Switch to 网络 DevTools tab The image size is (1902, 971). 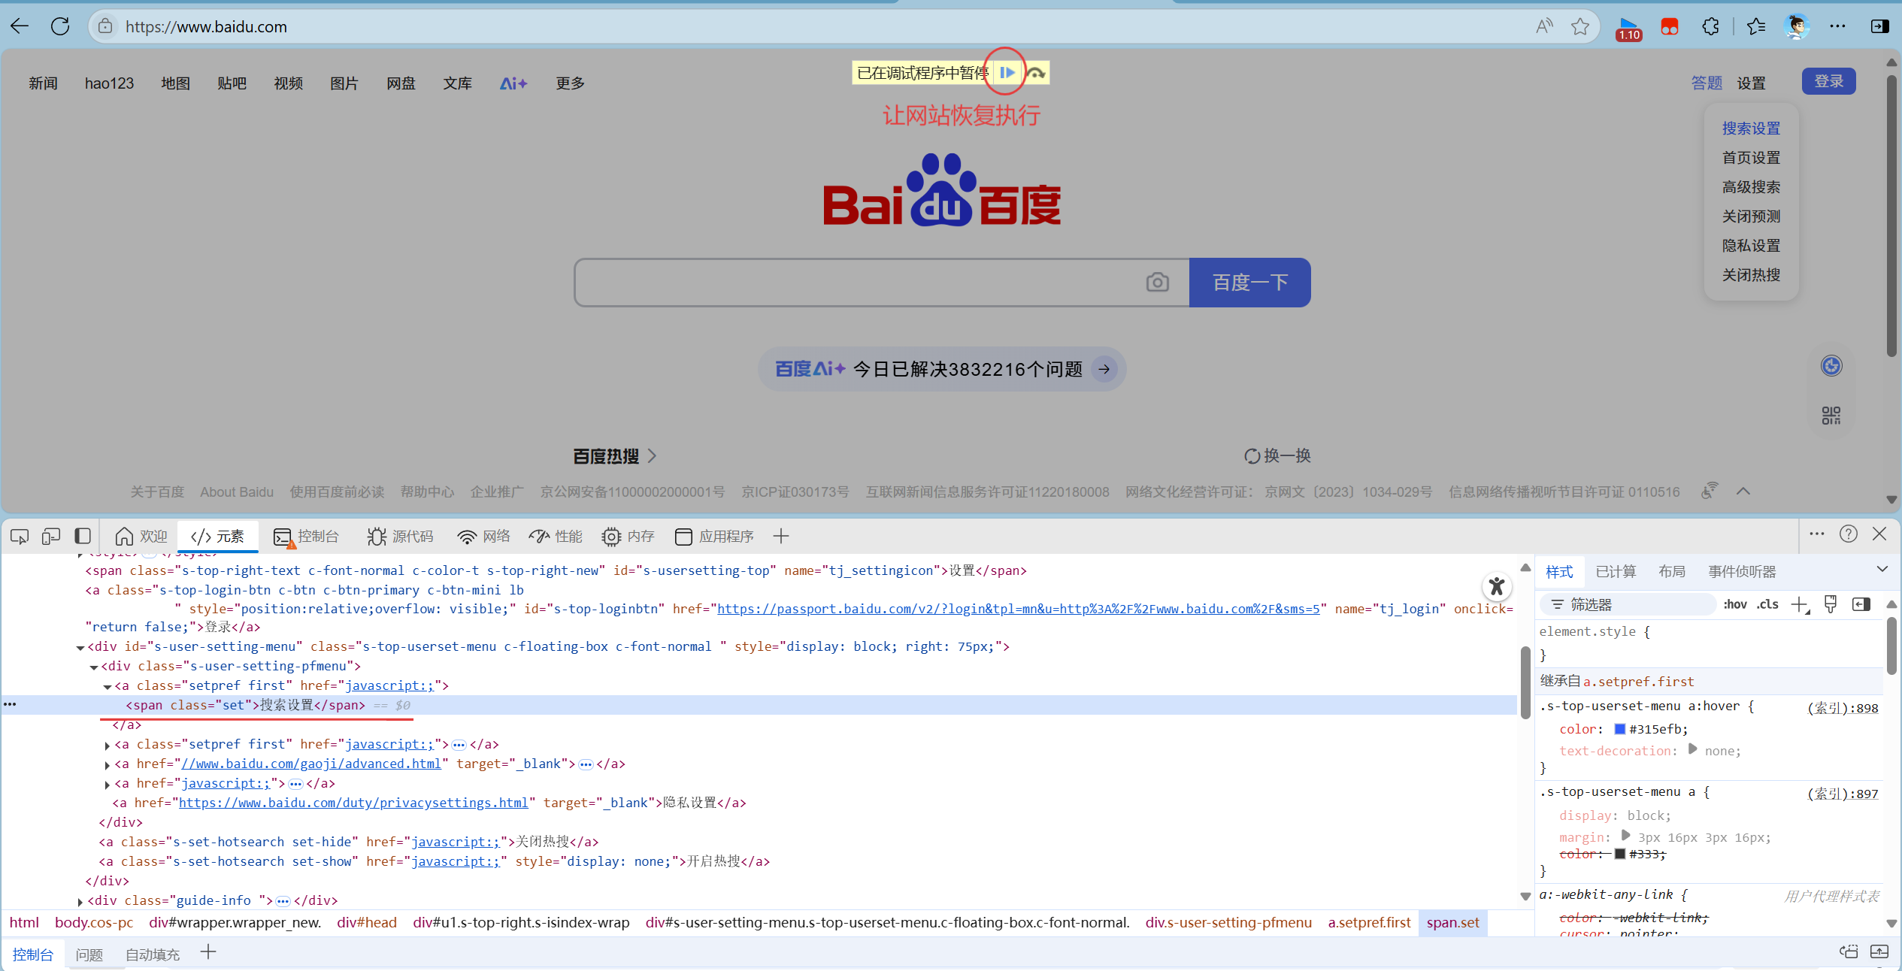(x=483, y=537)
